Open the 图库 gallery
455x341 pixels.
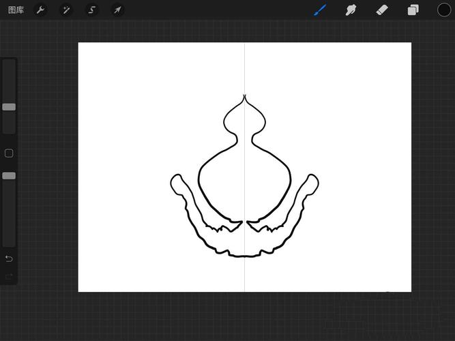[16, 10]
